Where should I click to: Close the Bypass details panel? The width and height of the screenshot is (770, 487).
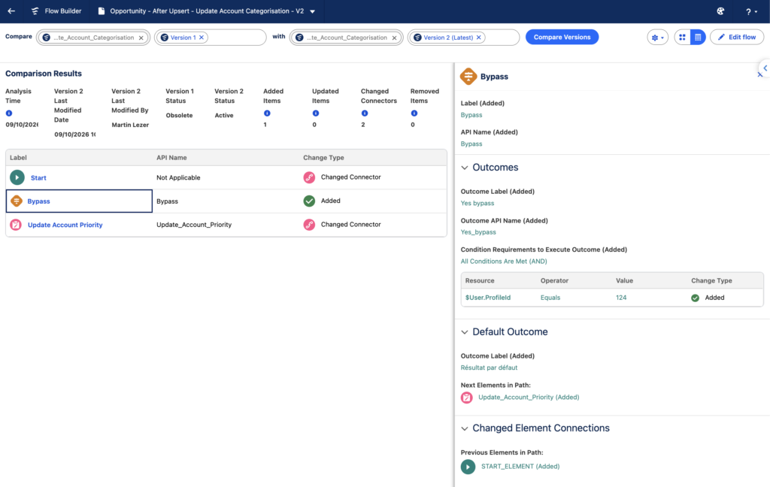coord(759,74)
